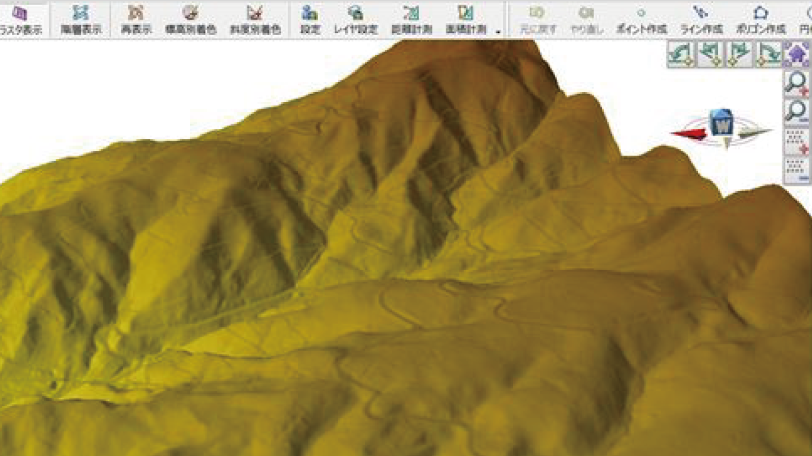This screenshot has width=812, height=456.
Task: Click the 再表示 redraw button
Action: (137, 20)
